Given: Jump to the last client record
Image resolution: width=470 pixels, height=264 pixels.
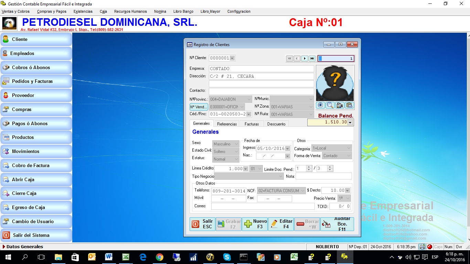Looking at the screenshot, I should 312,58.
